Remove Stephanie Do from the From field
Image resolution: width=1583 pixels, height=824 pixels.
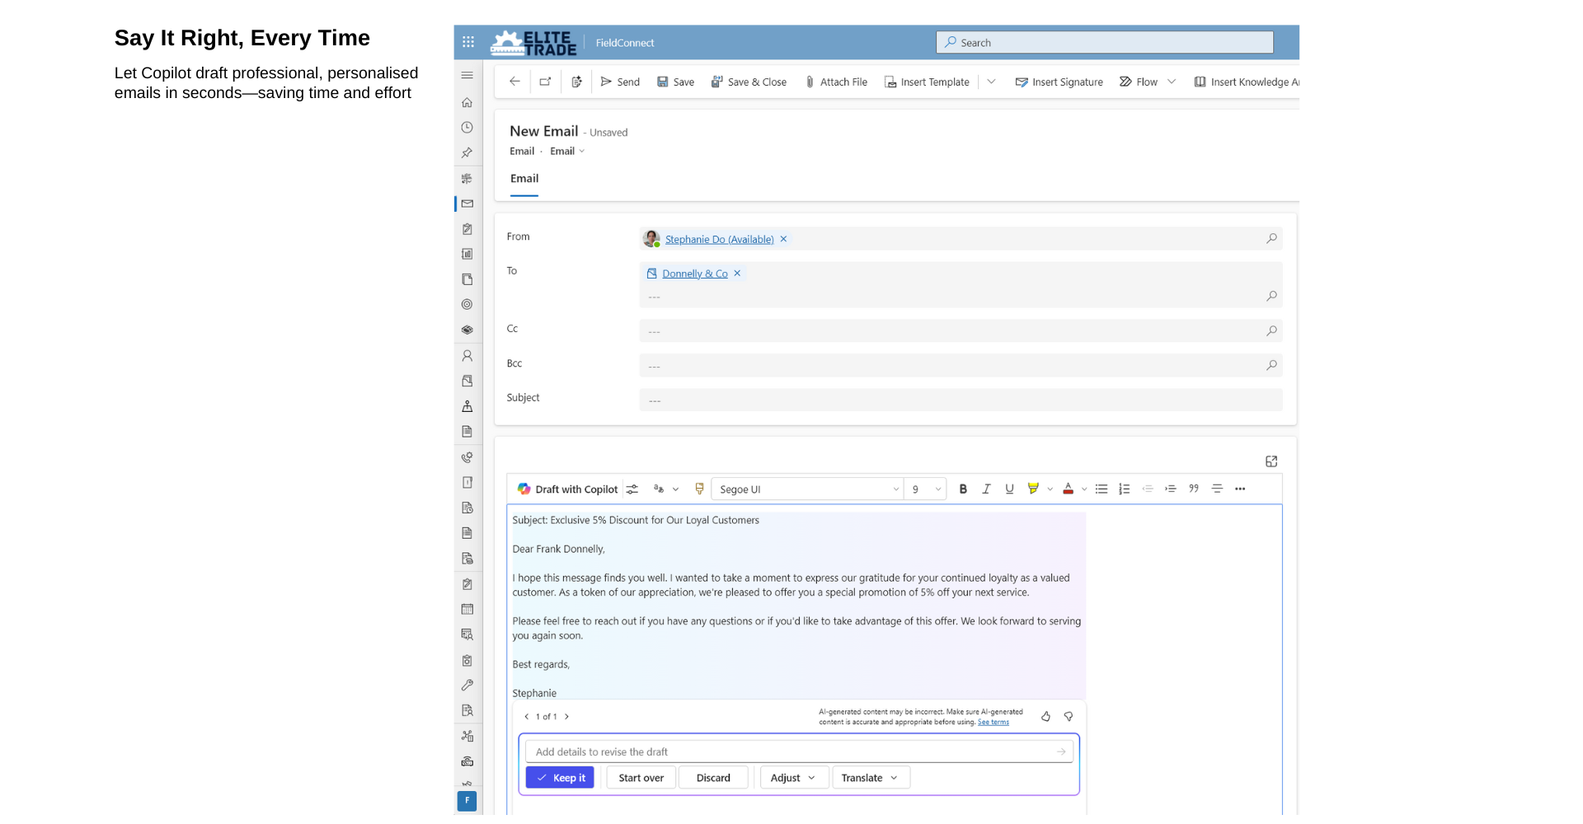click(x=783, y=239)
